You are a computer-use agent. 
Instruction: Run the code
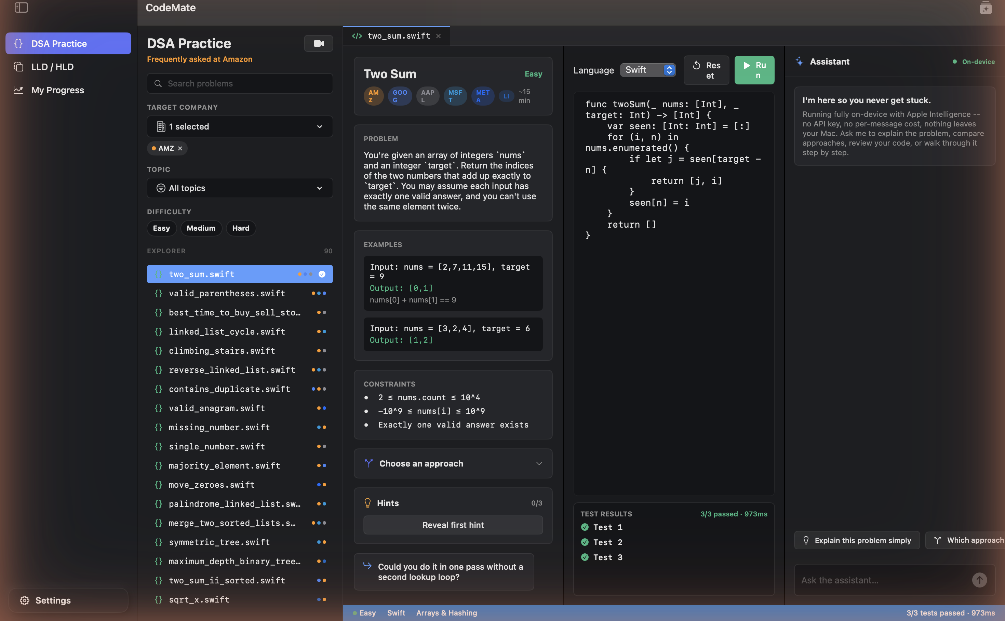pos(754,70)
